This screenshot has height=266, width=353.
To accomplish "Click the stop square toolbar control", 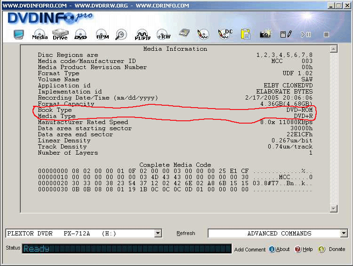I will pyautogui.click(x=326, y=34).
